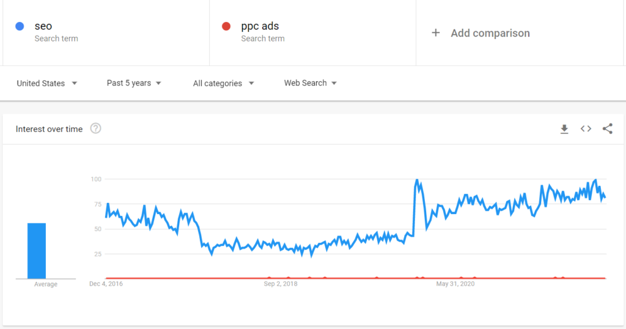Download the Interest over time chart data
The width and height of the screenshot is (626, 329).
[x=564, y=129]
